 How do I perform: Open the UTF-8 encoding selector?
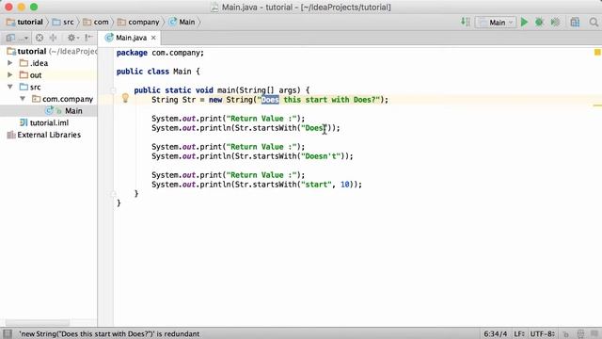coord(542,333)
